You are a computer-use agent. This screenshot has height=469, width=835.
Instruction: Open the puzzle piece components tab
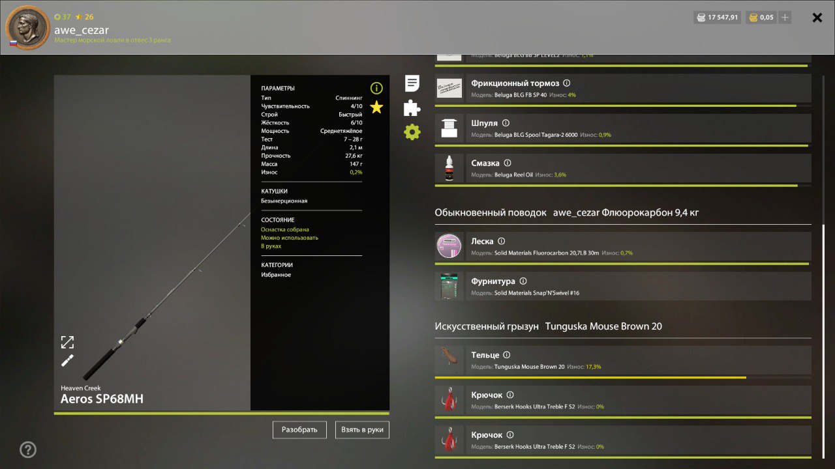click(412, 108)
